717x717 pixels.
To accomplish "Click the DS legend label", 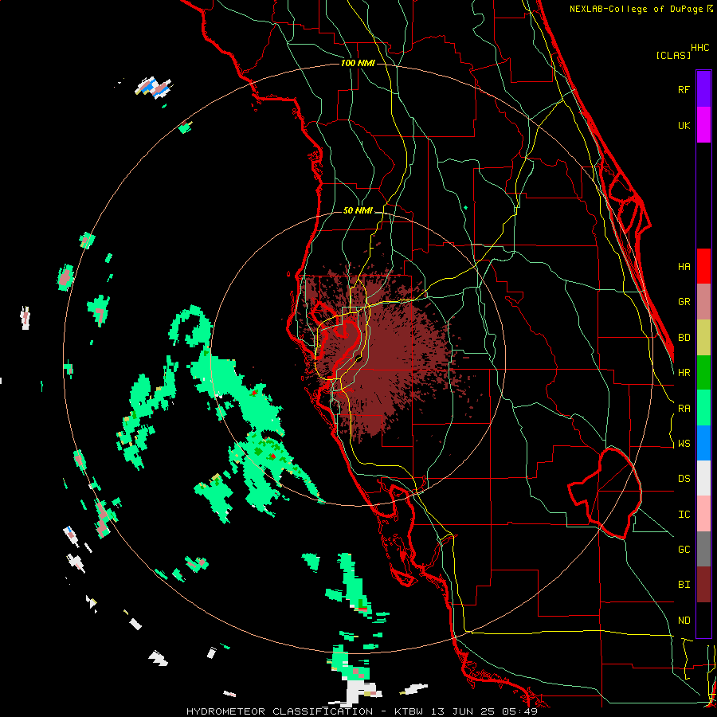I will [x=684, y=479].
